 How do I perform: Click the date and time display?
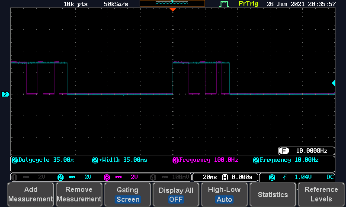(x=301, y=4)
